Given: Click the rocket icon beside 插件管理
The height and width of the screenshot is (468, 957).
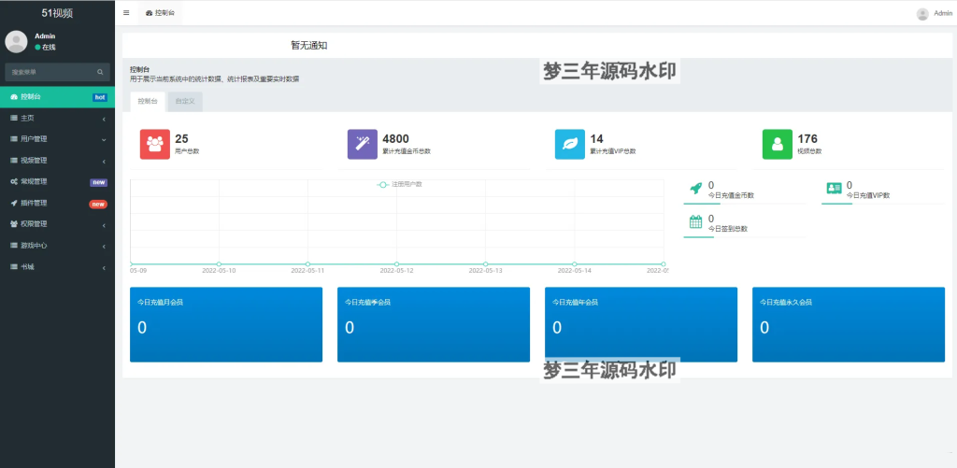Looking at the screenshot, I should pos(14,204).
